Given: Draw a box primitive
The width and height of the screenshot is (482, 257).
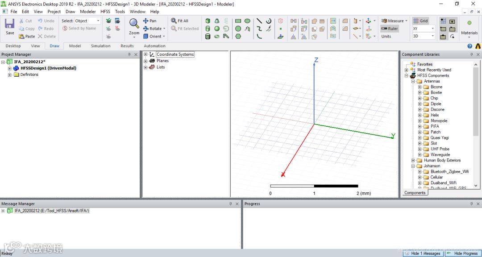Looking at the screenshot, I should (208, 21).
